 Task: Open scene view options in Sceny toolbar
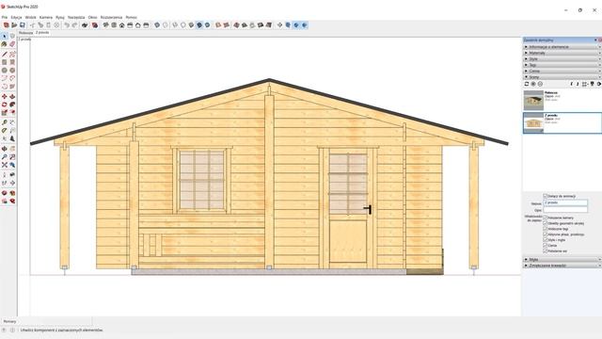(x=585, y=84)
